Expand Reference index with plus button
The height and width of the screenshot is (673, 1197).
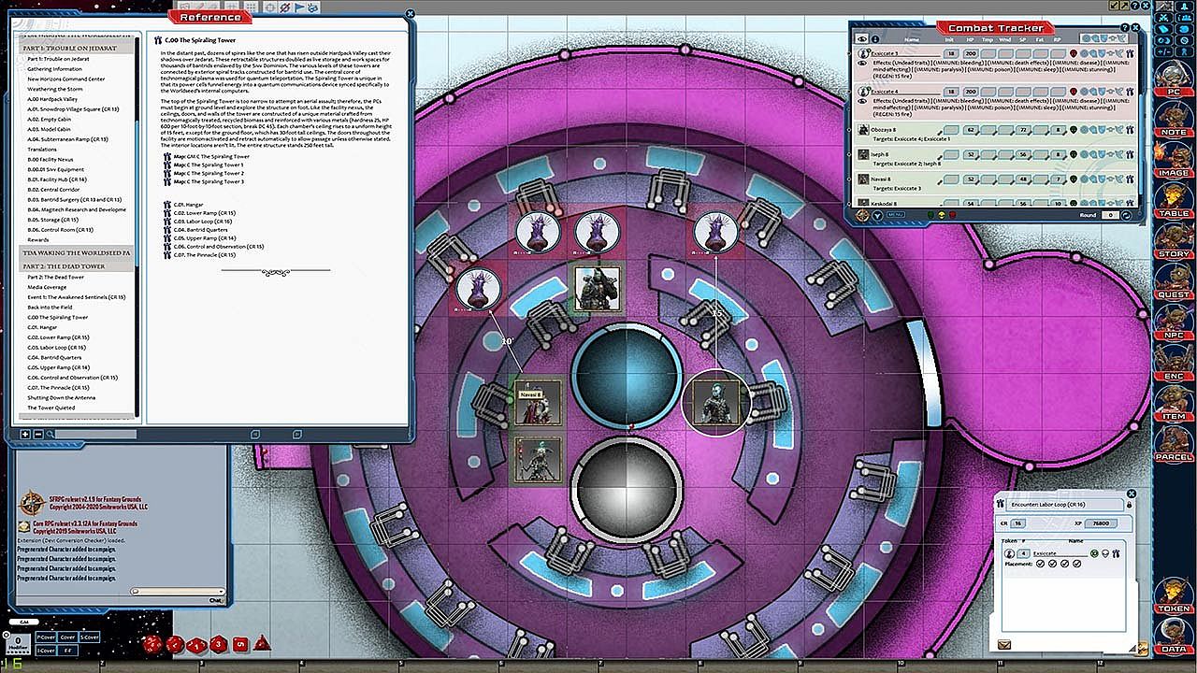pos(25,434)
